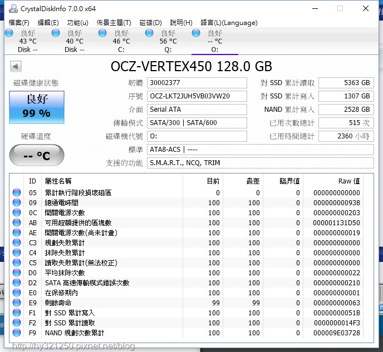
Task: Click the previous disk arrow button
Action: (16, 66)
